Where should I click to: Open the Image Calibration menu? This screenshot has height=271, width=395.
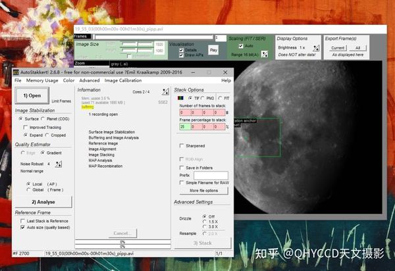[x=123, y=80]
